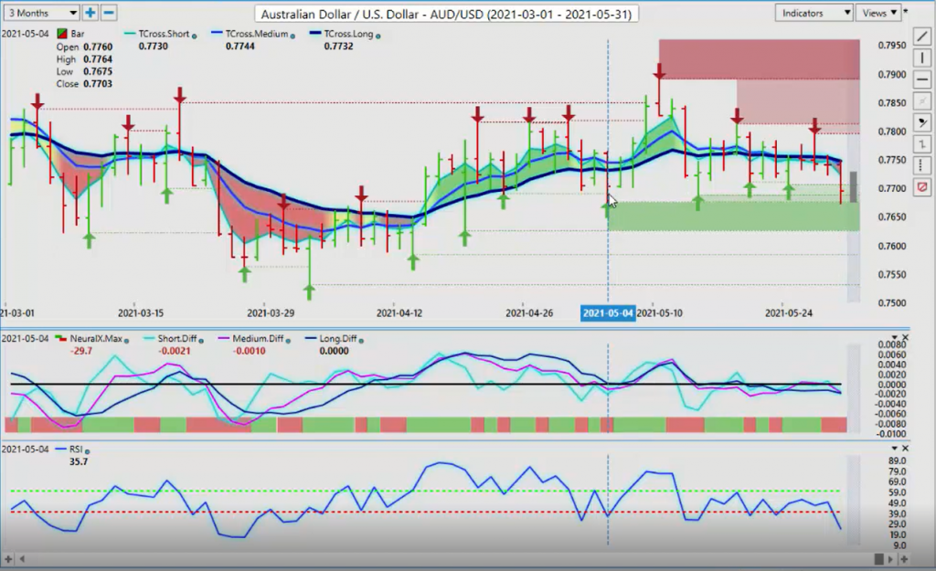Click the 2021-05-04 date marker label

(608, 313)
